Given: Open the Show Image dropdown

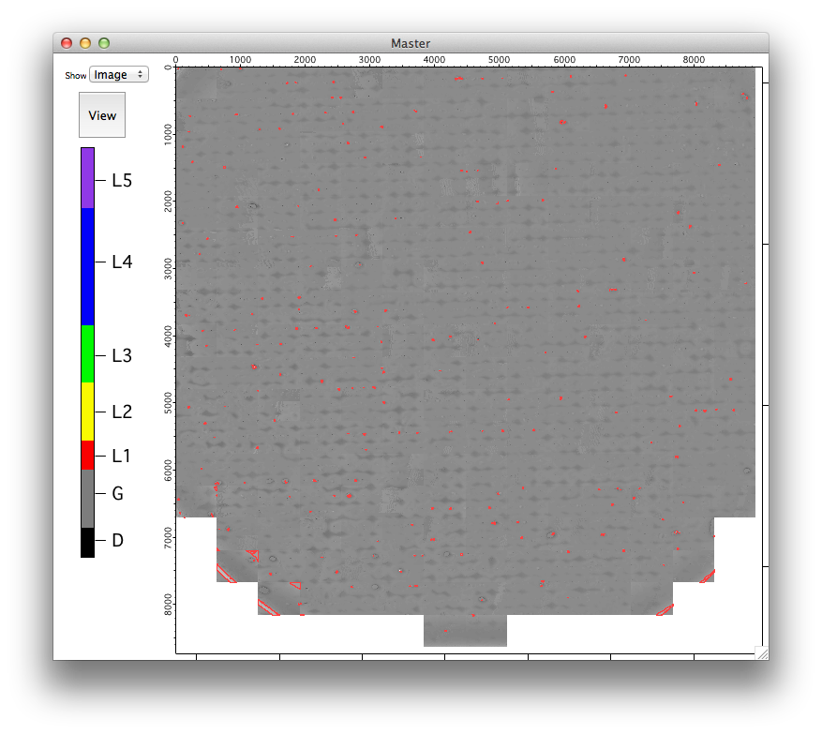Looking at the screenshot, I should click(119, 74).
